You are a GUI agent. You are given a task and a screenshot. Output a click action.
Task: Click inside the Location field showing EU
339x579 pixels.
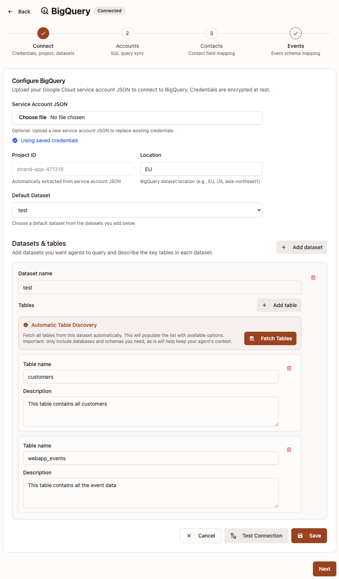click(x=201, y=169)
